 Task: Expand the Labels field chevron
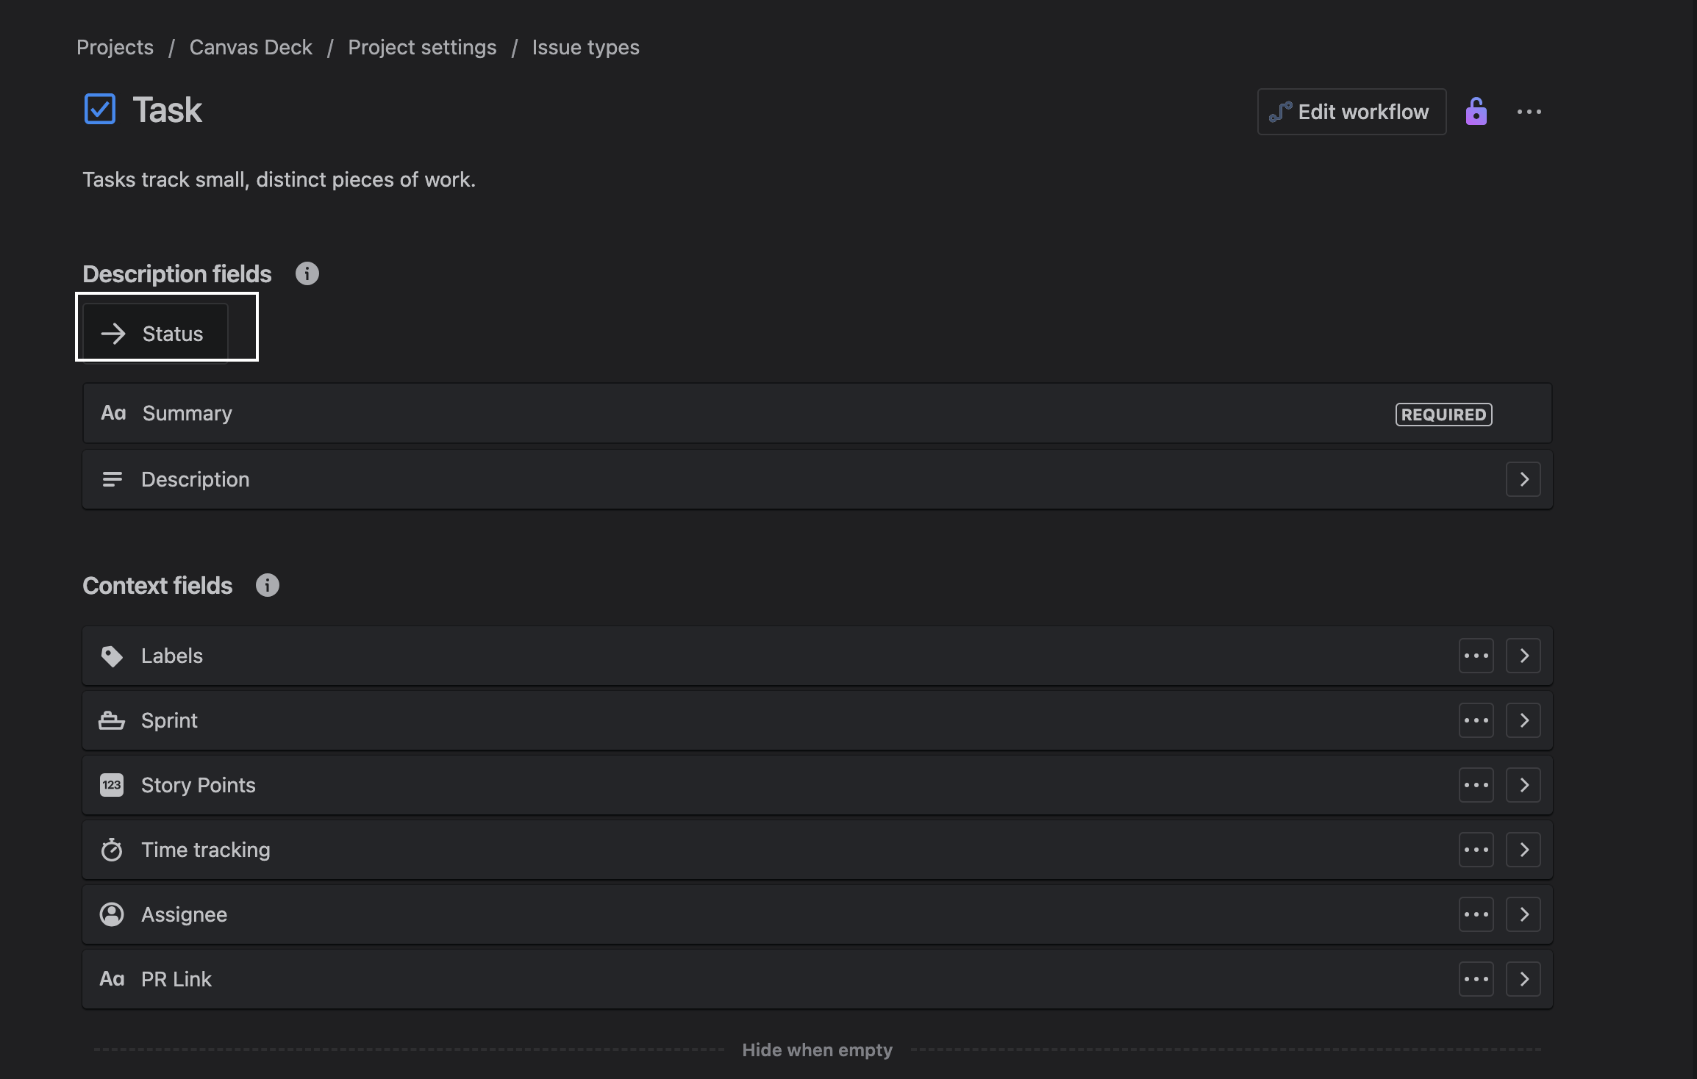point(1523,656)
